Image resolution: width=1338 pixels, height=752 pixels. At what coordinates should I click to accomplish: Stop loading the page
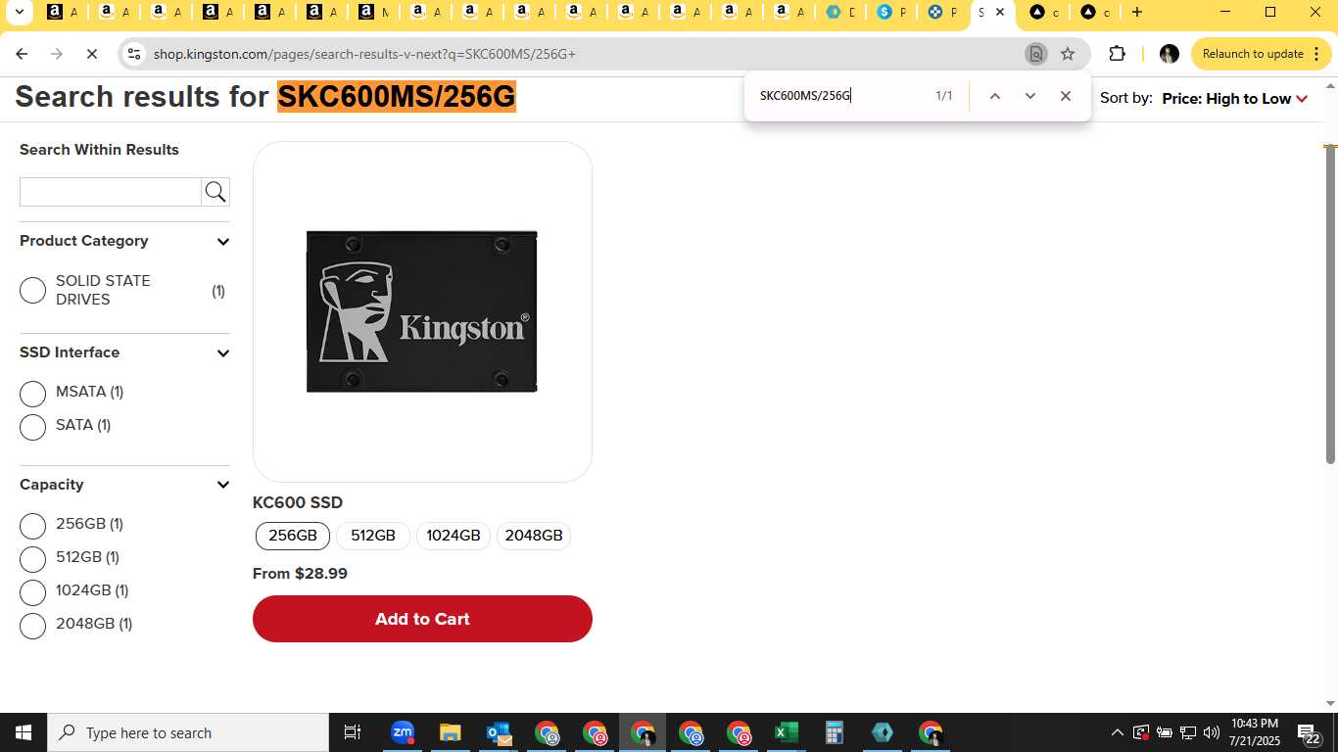point(92,54)
